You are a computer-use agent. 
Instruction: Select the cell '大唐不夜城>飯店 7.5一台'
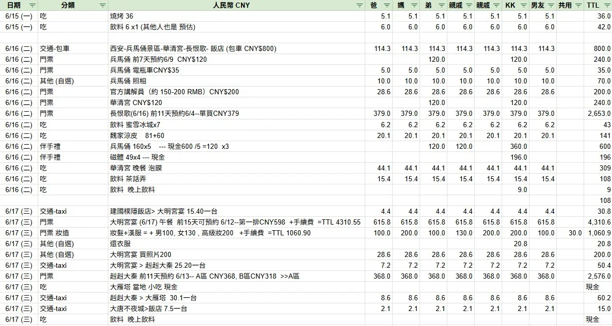coord(236,309)
